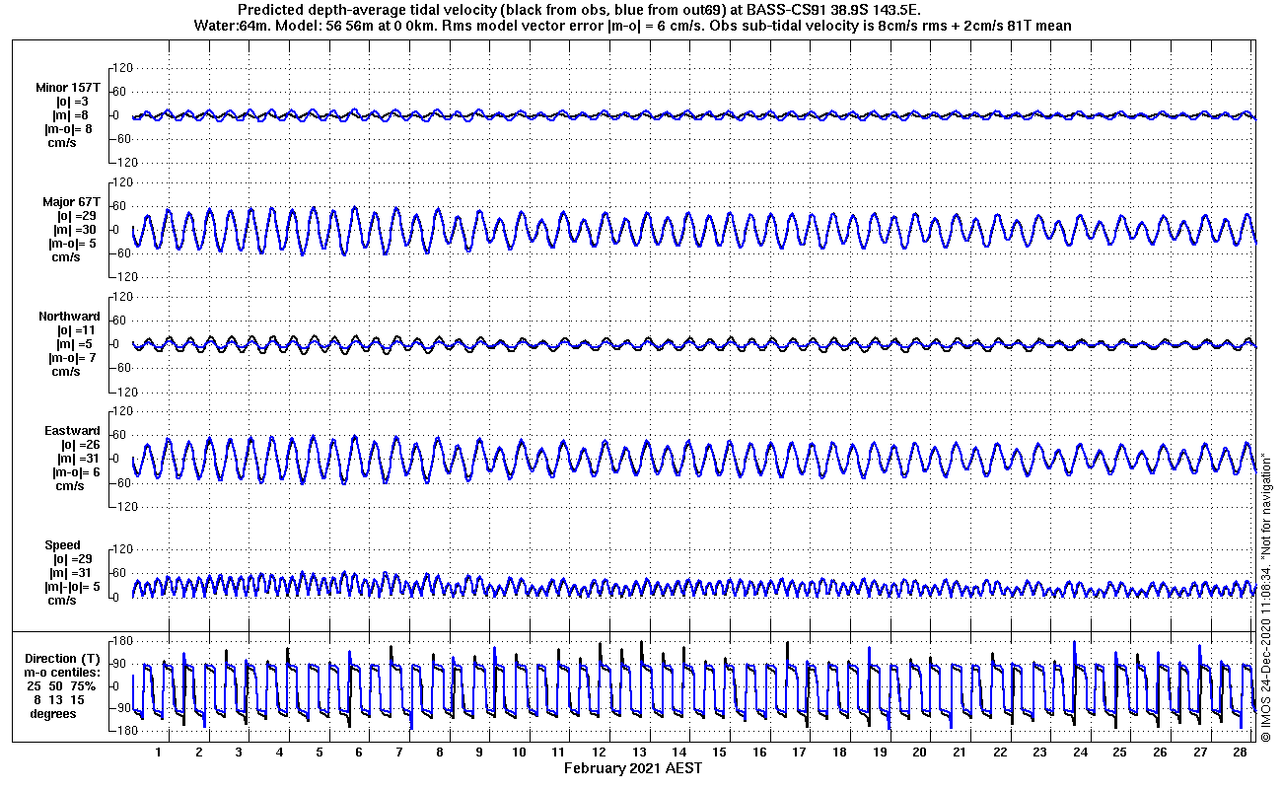1282x789 pixels.
Task: Click the "25 50 75%" centile header
Action: (x=60, y=685)
